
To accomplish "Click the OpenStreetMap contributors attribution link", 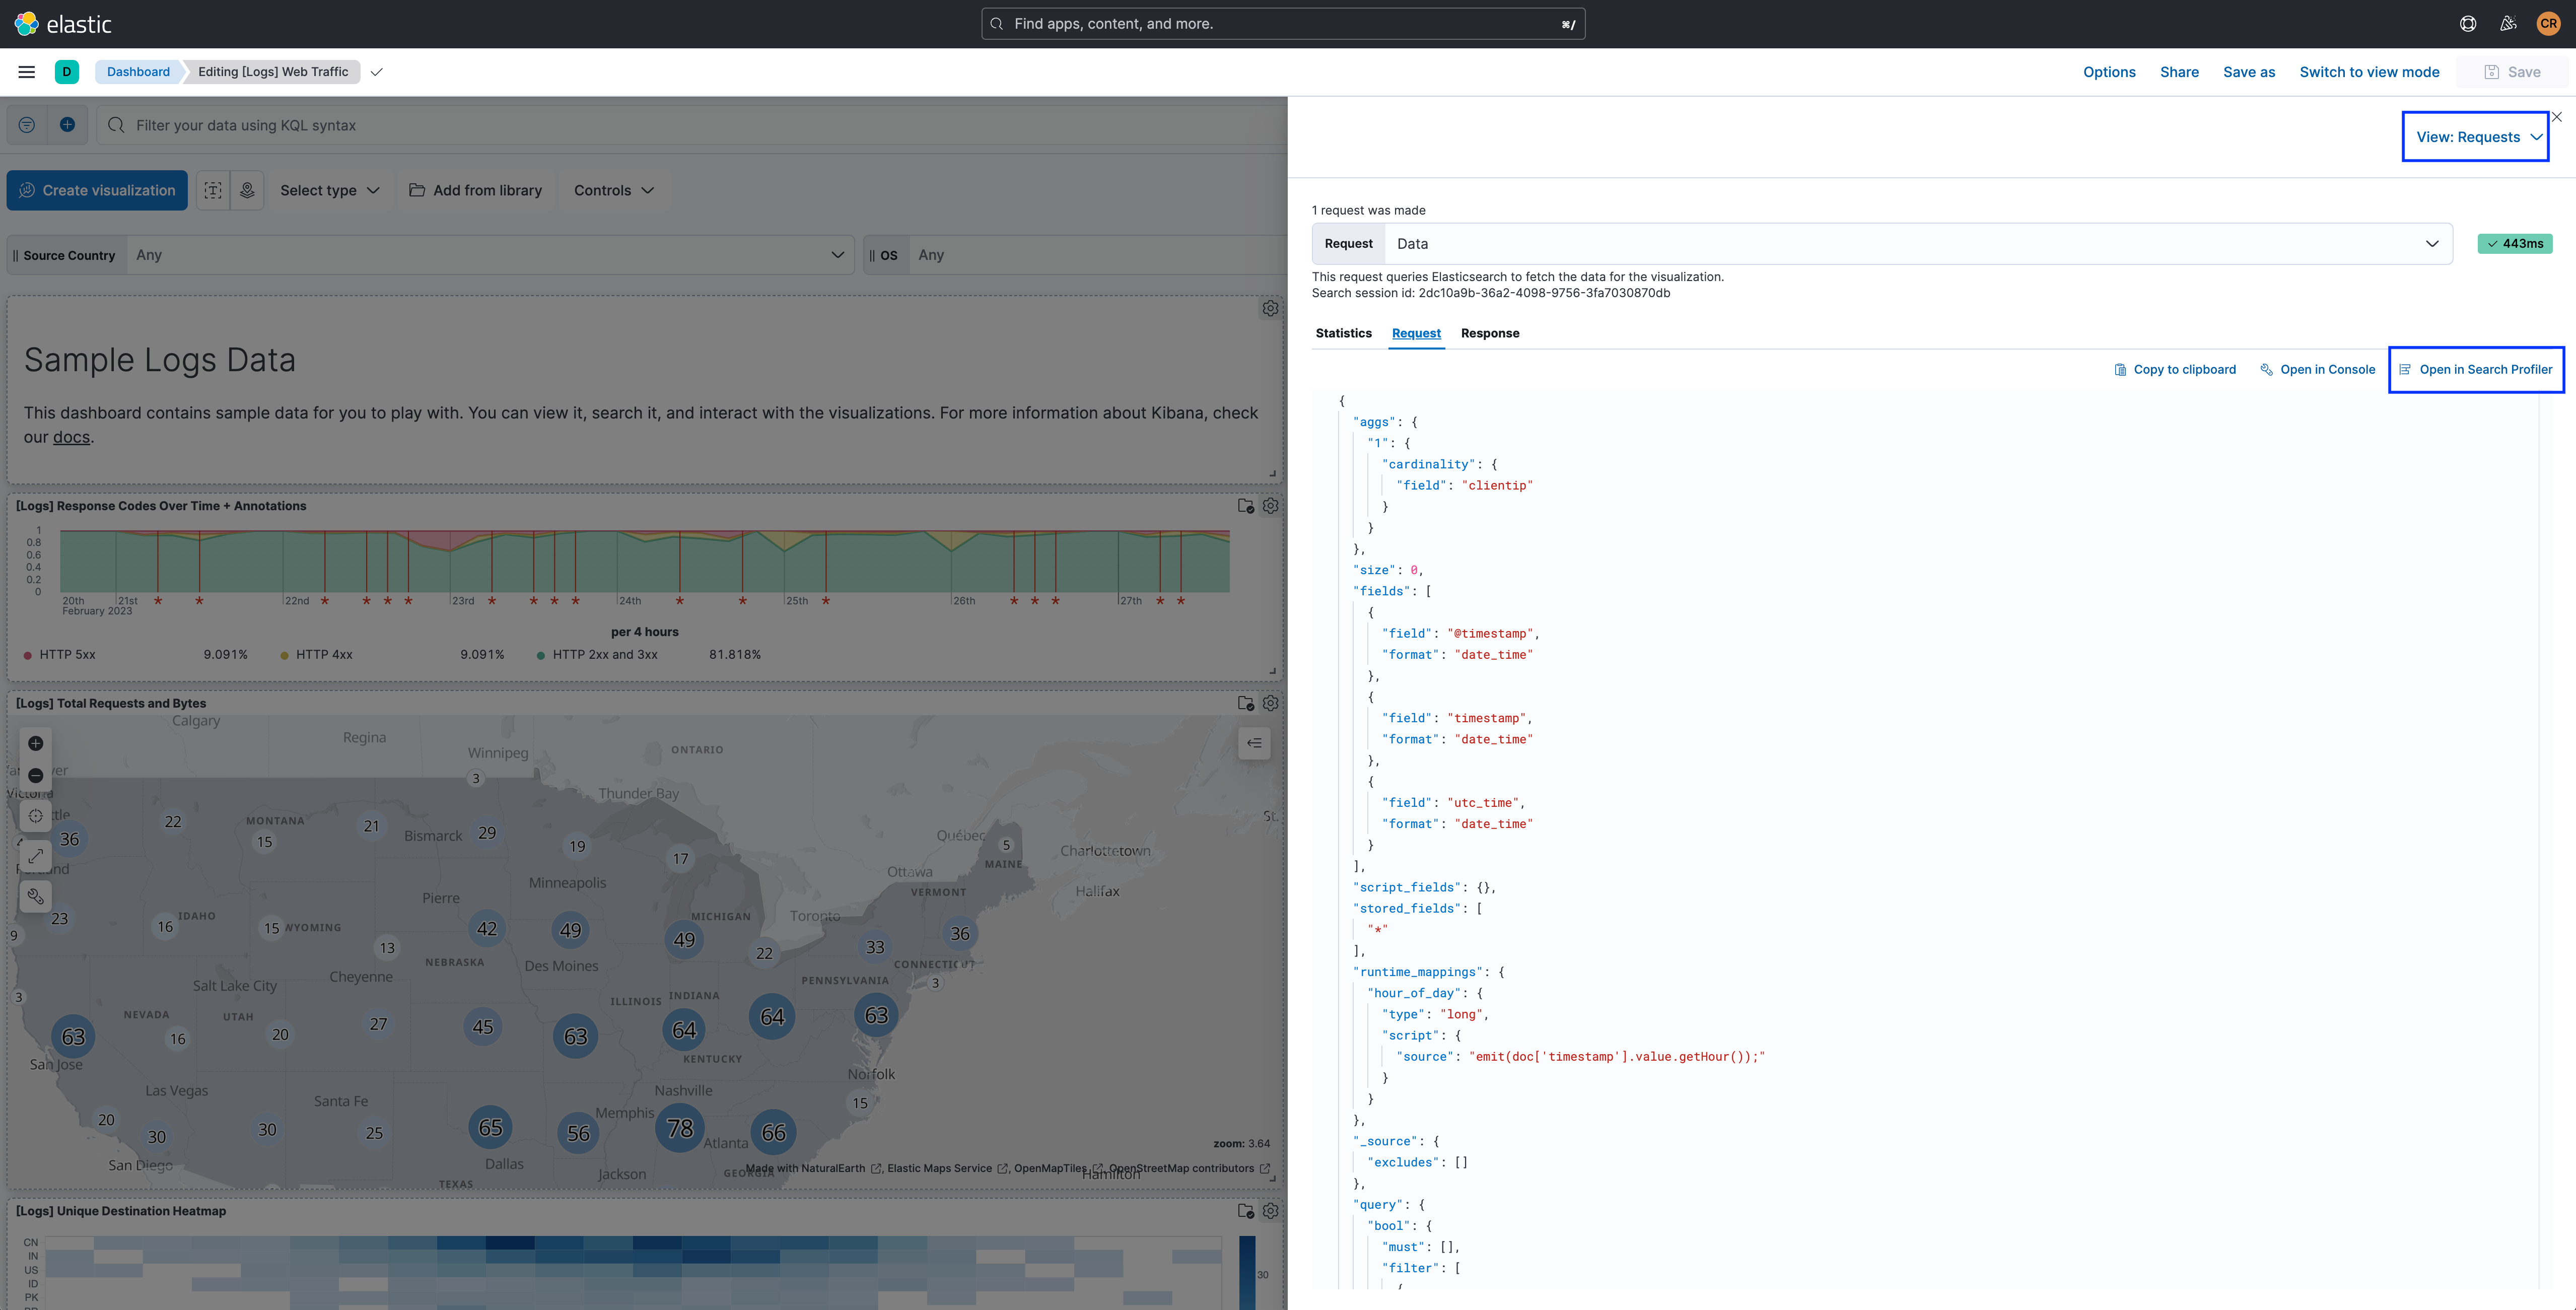I will [x=1188, y=1169].
